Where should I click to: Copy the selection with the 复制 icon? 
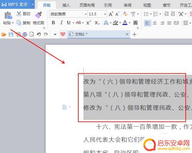pyautogui.click(x=19, y=23)
